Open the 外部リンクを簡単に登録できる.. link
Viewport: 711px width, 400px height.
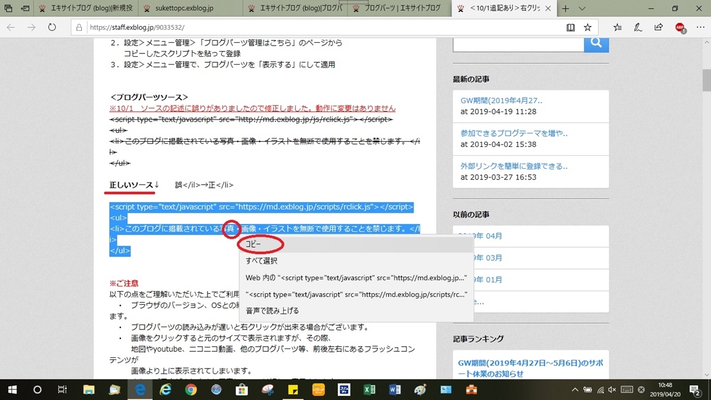514,166
